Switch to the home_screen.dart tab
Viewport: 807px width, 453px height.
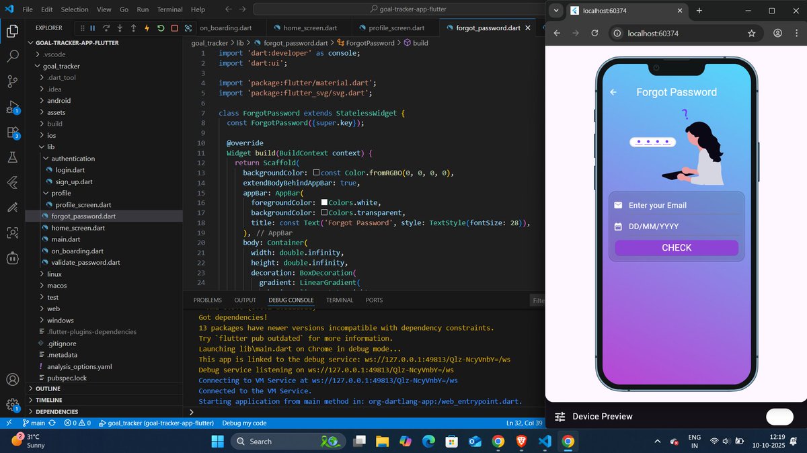pyautogui.click(x=309, y=28)
